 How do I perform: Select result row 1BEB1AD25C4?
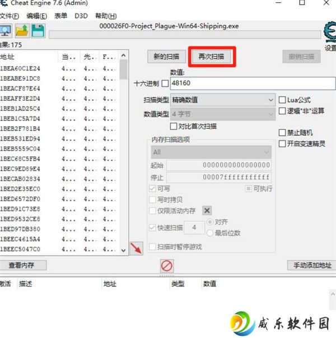(x=59, y=109)
